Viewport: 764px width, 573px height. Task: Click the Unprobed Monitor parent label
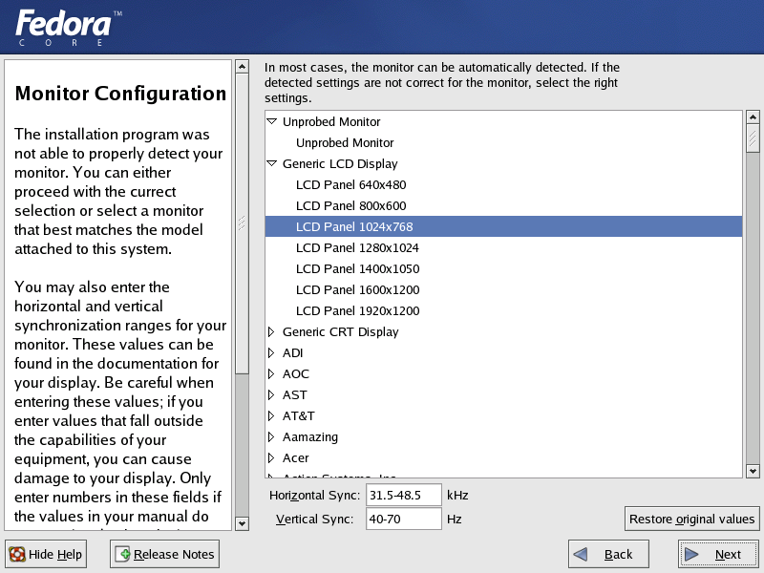pyautogui.click(x=331, y=122)
